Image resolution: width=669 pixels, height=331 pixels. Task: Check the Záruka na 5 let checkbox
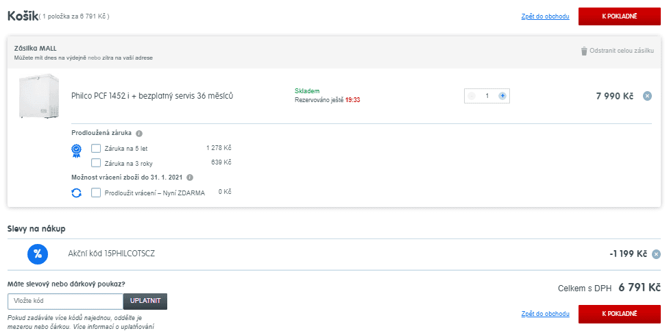[x=96, y=149]
